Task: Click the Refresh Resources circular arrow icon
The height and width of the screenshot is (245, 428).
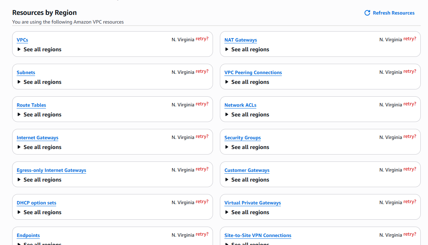Action: point(367,13)
